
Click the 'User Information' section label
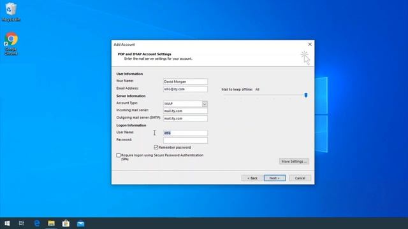coord(129,74)
